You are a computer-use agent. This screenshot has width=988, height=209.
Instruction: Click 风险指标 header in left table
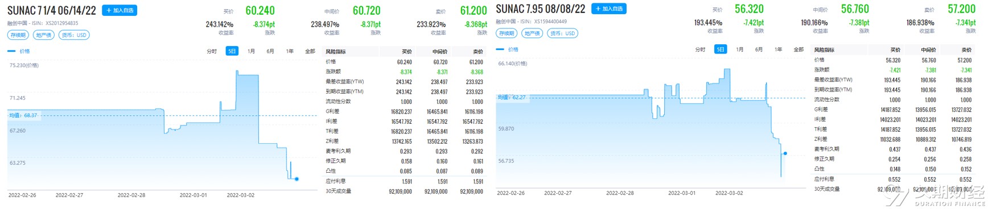pos(336,52)
